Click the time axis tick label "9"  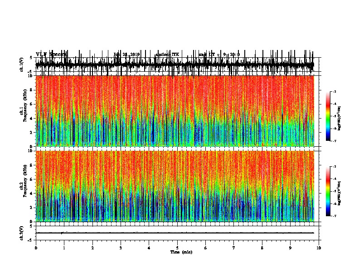pyautogui.click(x=290, y=248)
